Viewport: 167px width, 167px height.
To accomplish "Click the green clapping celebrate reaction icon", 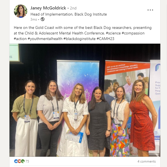I will (x=23, y=161).
